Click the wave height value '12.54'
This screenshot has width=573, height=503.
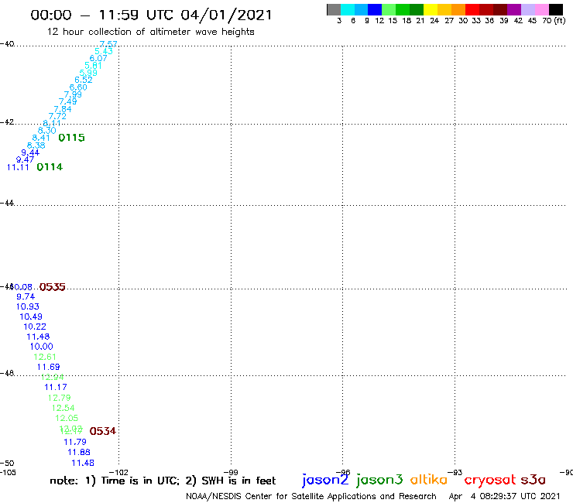click(63, 408)
